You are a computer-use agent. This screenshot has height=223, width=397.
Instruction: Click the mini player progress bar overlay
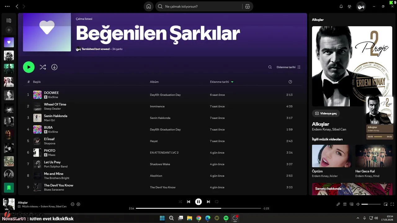[x=378, y=137]
